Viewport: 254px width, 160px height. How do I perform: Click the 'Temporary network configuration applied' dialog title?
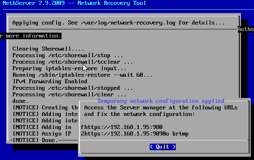point(161,101)
